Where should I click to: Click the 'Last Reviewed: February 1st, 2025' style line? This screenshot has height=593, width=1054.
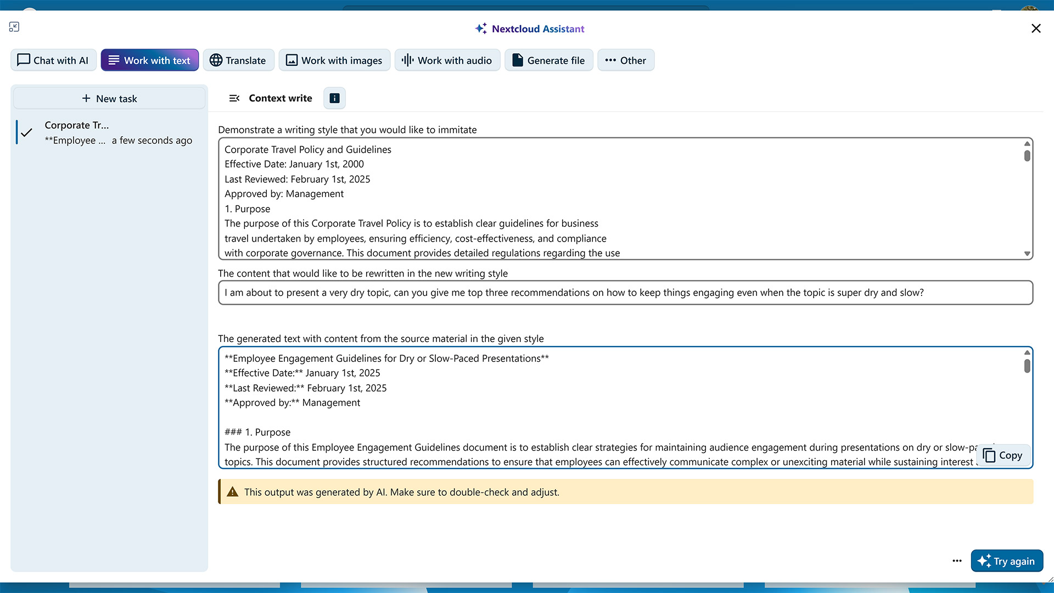point(298,179)
